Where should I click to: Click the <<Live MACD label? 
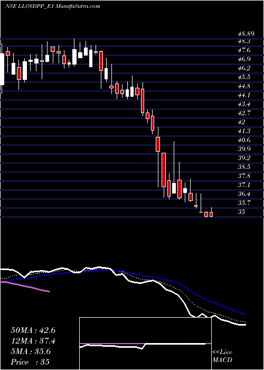pos(222,356)
